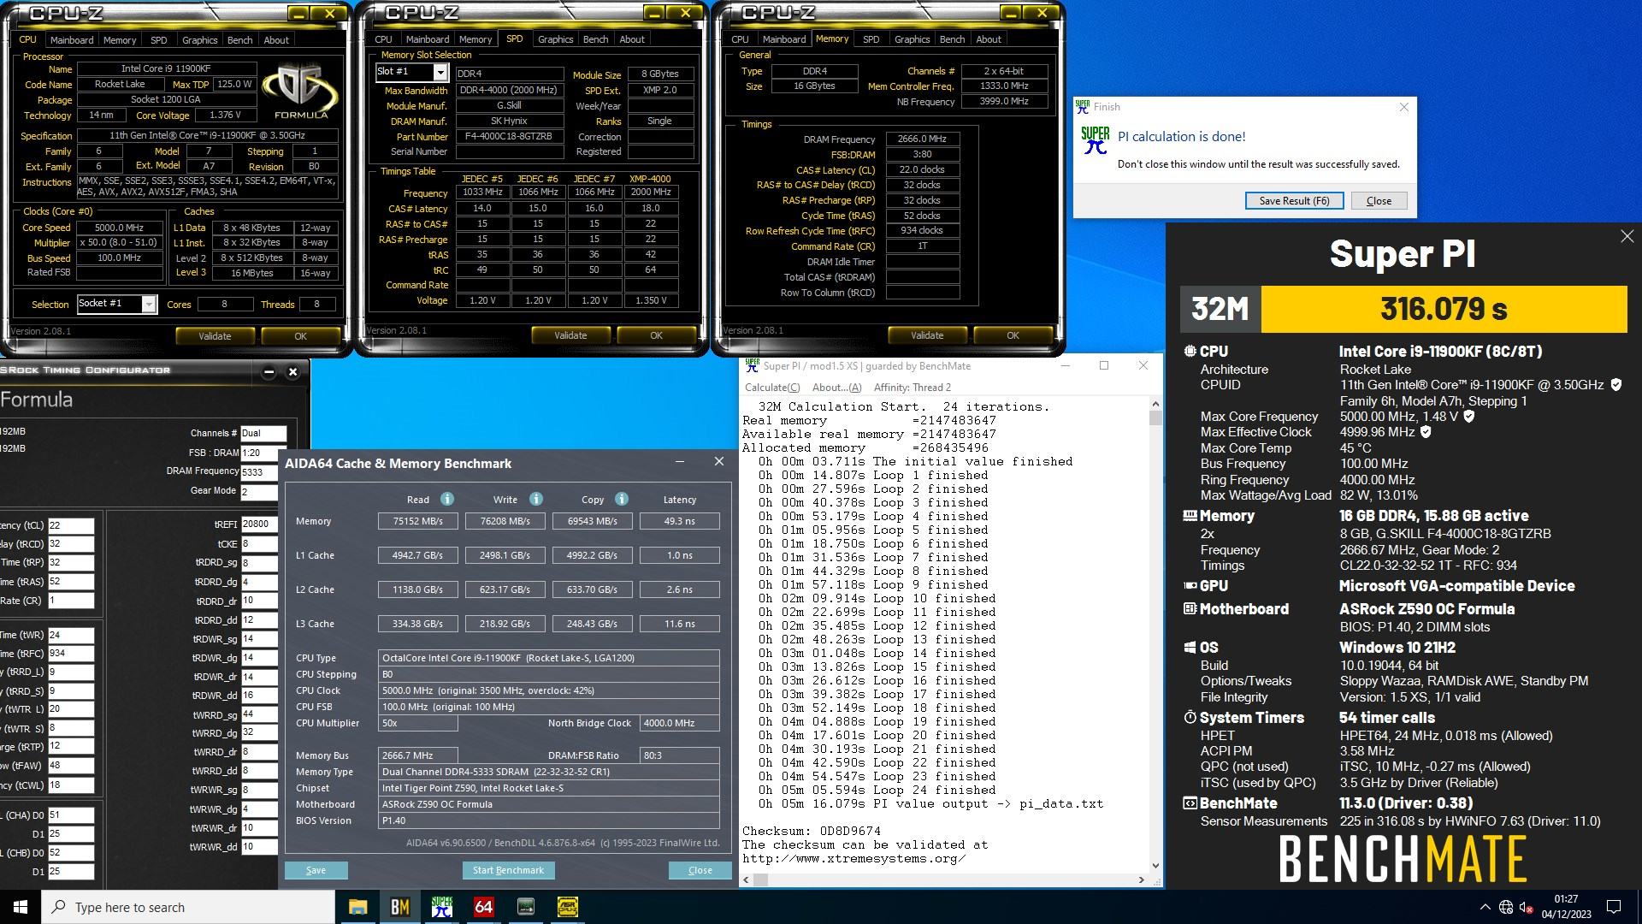Open the AIDA64 taskbar icon
Image resolution: width=1642 pixels, height=924 pixels.
pos(483,907)
